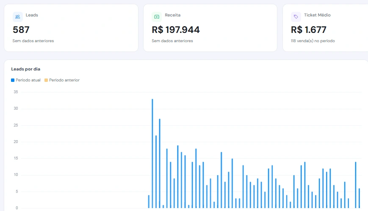Click the 'Leads por dia' chart title
368x211 pixels.
click(x=25, y=69)
